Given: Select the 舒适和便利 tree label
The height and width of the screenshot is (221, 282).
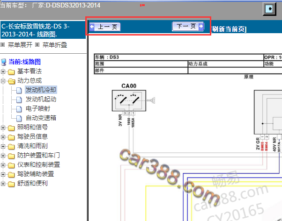Looking at the screenshot, I should click(32, 183).
